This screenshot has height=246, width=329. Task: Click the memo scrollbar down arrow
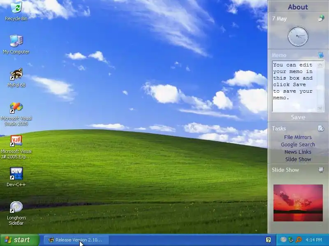(x=320, y=108)
